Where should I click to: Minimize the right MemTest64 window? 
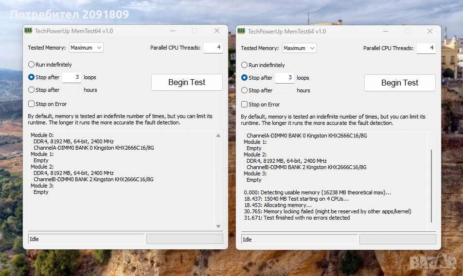386,31
